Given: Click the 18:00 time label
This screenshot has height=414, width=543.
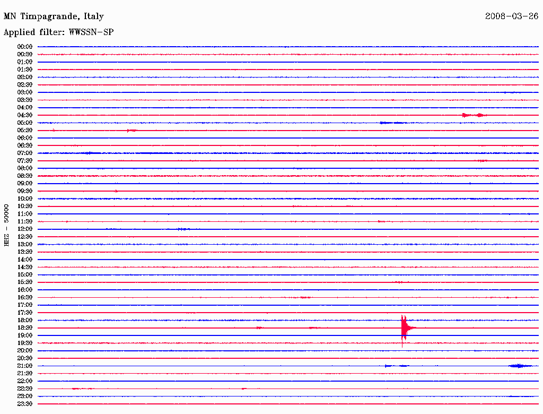Looking at the screenshot, I should point(25,320).
